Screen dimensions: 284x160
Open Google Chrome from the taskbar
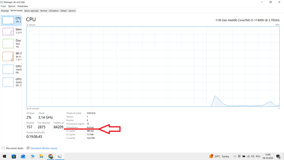[x=51, y=156]
